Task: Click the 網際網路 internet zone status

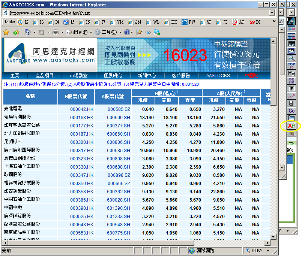Action: (205, 251)
